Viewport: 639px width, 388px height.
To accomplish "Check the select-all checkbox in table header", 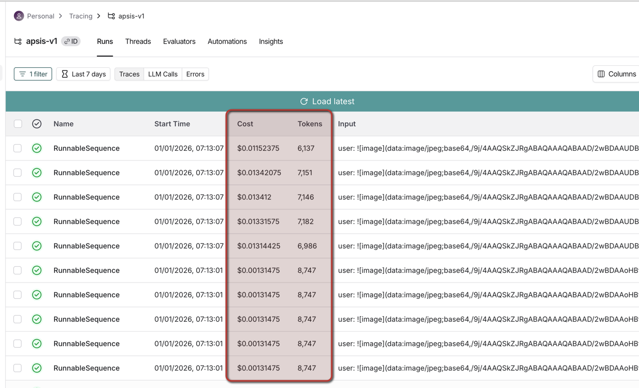I will coord(17,124).
